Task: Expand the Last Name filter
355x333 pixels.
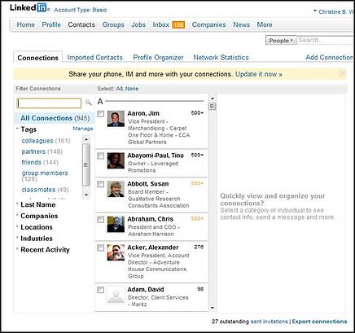Action: click(17, 204)
